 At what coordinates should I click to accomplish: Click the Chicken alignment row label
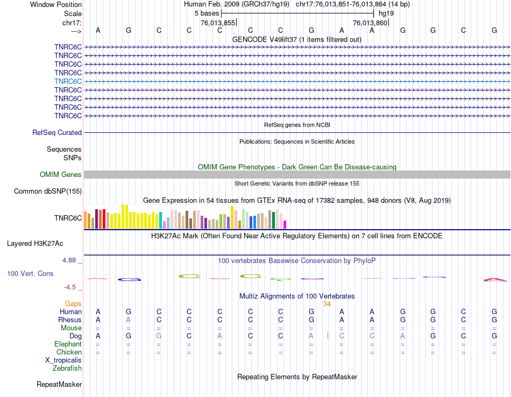69,352
